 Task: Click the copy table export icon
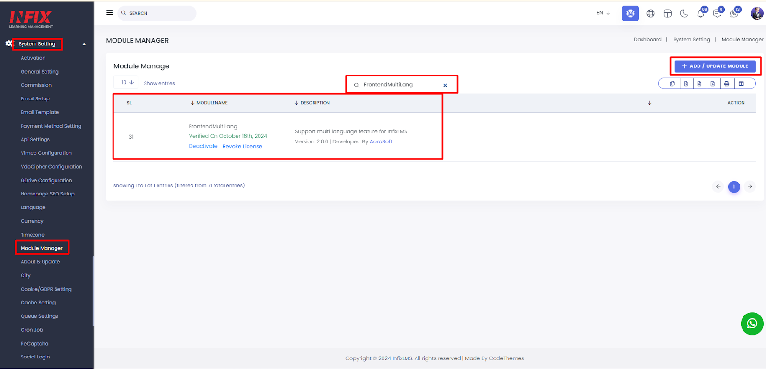672,84
